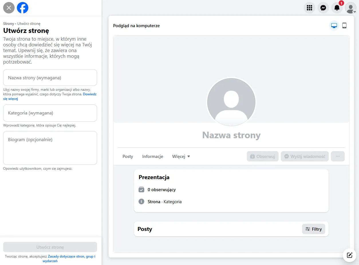Image resolution: width=359 pixels, height=265 pixels.
Task: Click the edit pencil icon at bottom right
Action: (x=349, y=255)
